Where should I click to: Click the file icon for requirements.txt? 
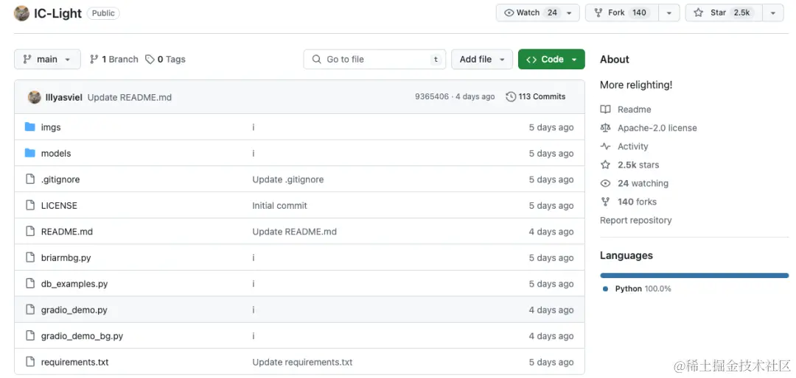(30, 362)
